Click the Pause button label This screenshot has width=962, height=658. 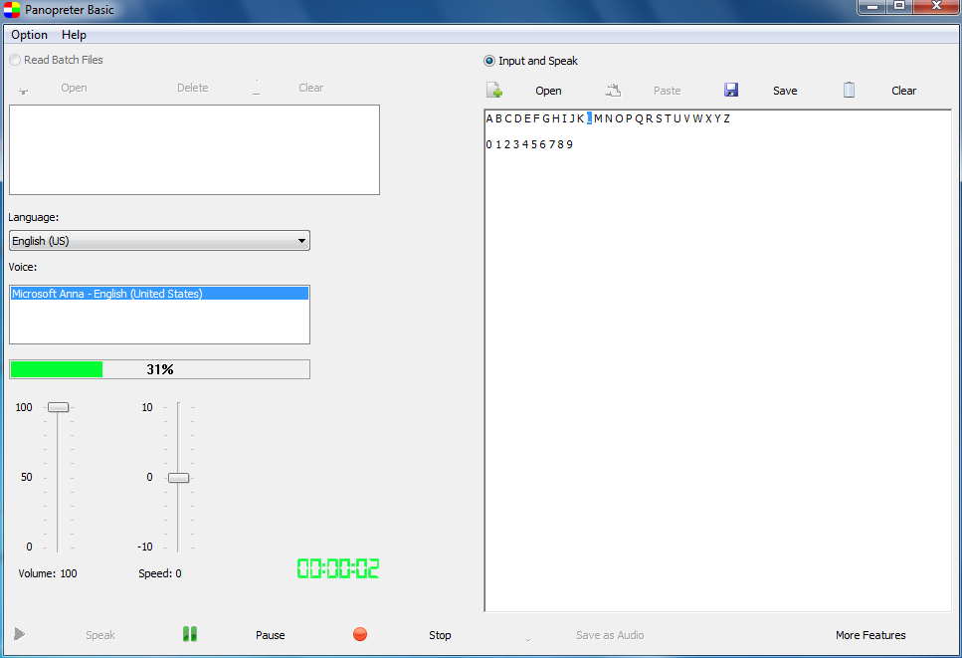(x=270, y=635)
